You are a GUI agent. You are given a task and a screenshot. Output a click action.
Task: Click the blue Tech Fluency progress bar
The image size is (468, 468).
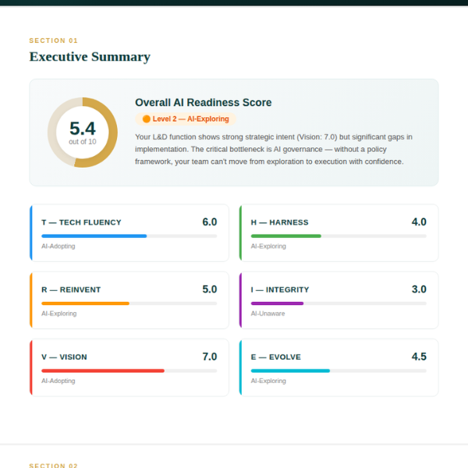(x=94, y=236)
